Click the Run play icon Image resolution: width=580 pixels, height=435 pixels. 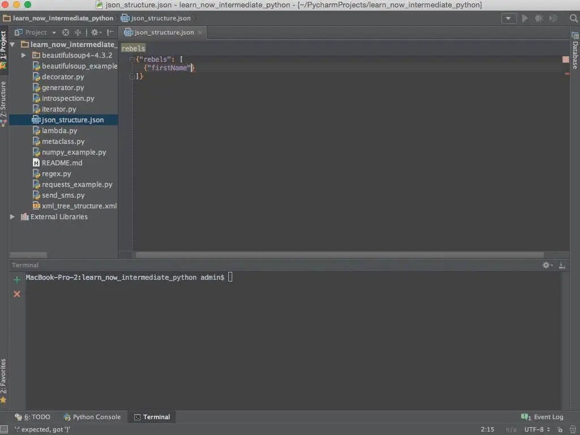pyautogui.click(x=524, y=18)
